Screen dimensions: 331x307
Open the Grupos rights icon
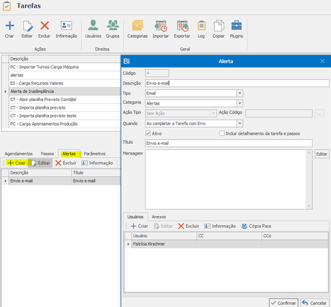113,25
